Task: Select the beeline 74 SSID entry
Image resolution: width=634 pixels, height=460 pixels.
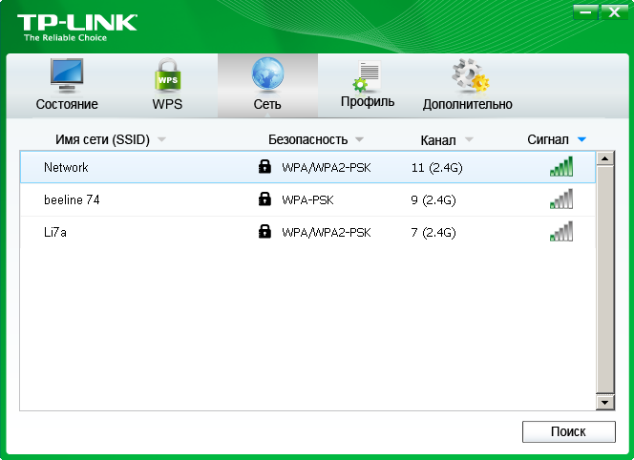Action: pyautogui.click(x=72, y=199)
